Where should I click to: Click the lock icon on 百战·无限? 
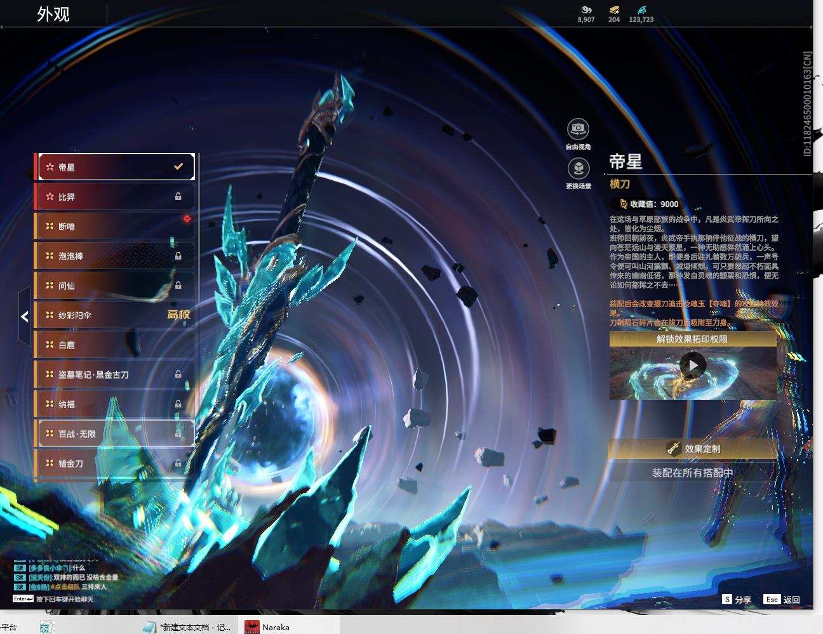[178, 433]
